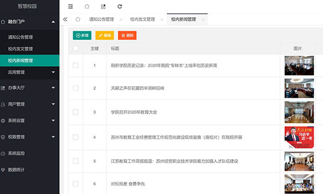Expand the 应用管理 submenu arrow

point(53,72)
